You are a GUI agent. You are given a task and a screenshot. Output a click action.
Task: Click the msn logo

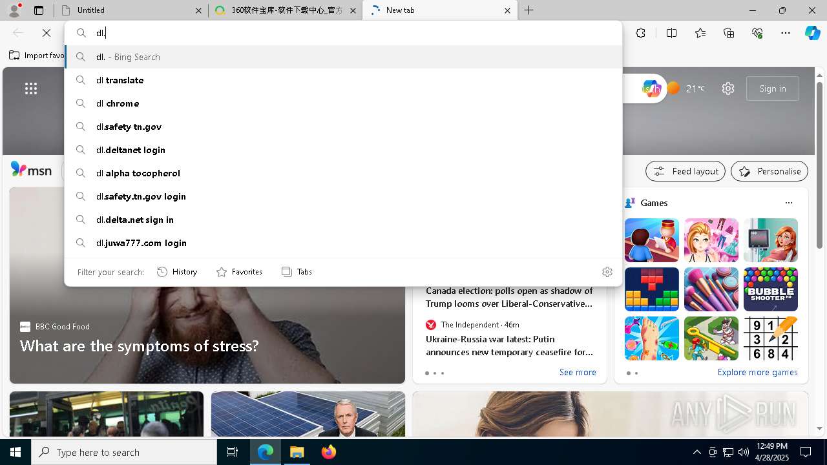tap(31, 170)
